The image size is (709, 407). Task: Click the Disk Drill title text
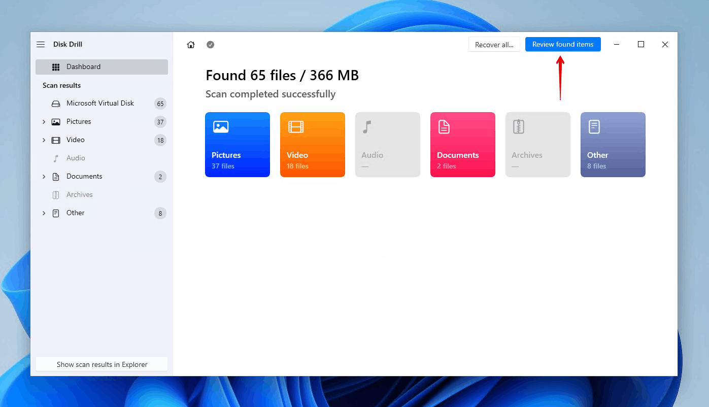click(67, 44)
